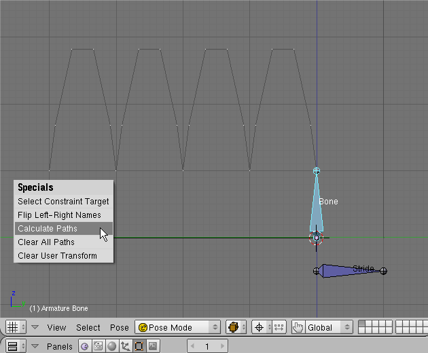Toggle layer 2 button in layer grid
The height and width of the screenshot is (353, 428).
368,324
